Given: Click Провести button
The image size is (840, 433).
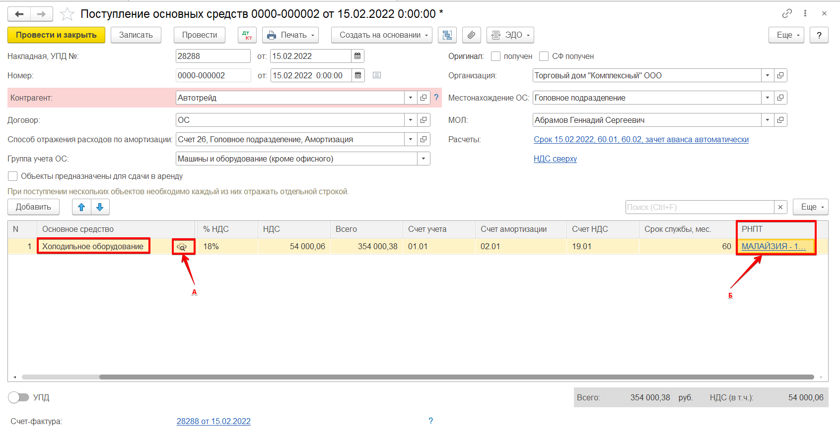Looking at the screenshot, I should click(x=200, y=35).
